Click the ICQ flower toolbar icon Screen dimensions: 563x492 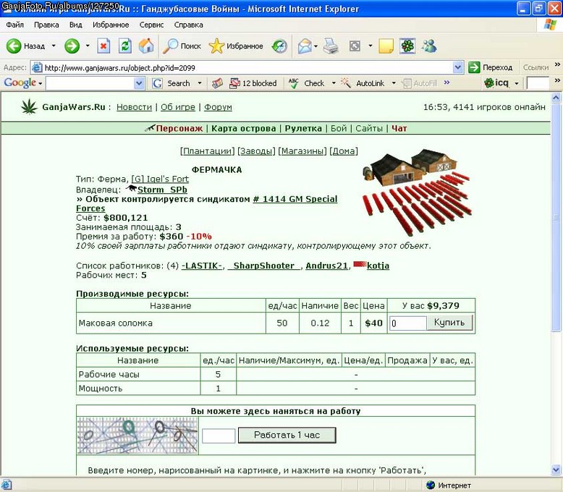(x=407, y=46)
